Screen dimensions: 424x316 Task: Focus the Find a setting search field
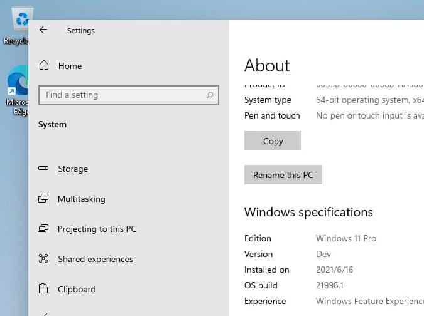(x=122, y=95)
